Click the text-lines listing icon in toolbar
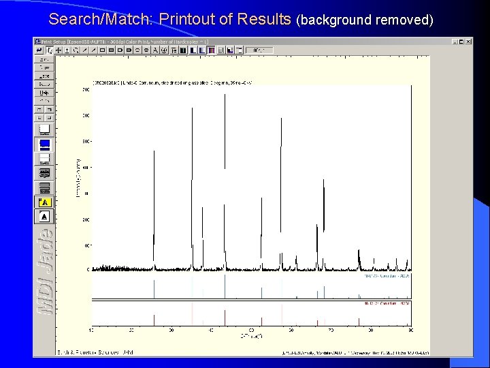This screenshot has width=490, height=368. coord(174,50)
